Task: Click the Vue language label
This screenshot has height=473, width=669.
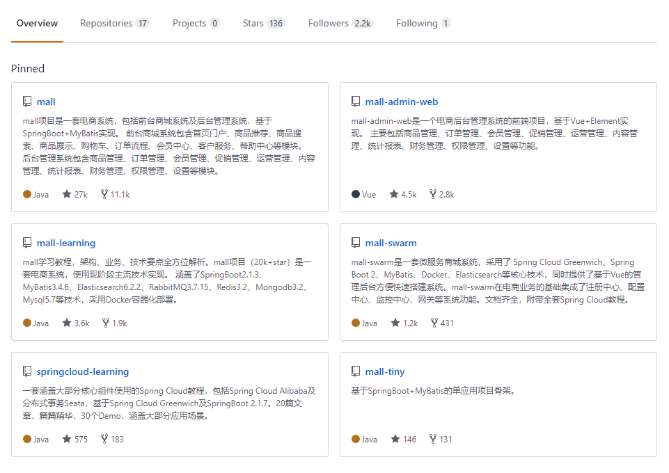Action: (x=369, y=195)
